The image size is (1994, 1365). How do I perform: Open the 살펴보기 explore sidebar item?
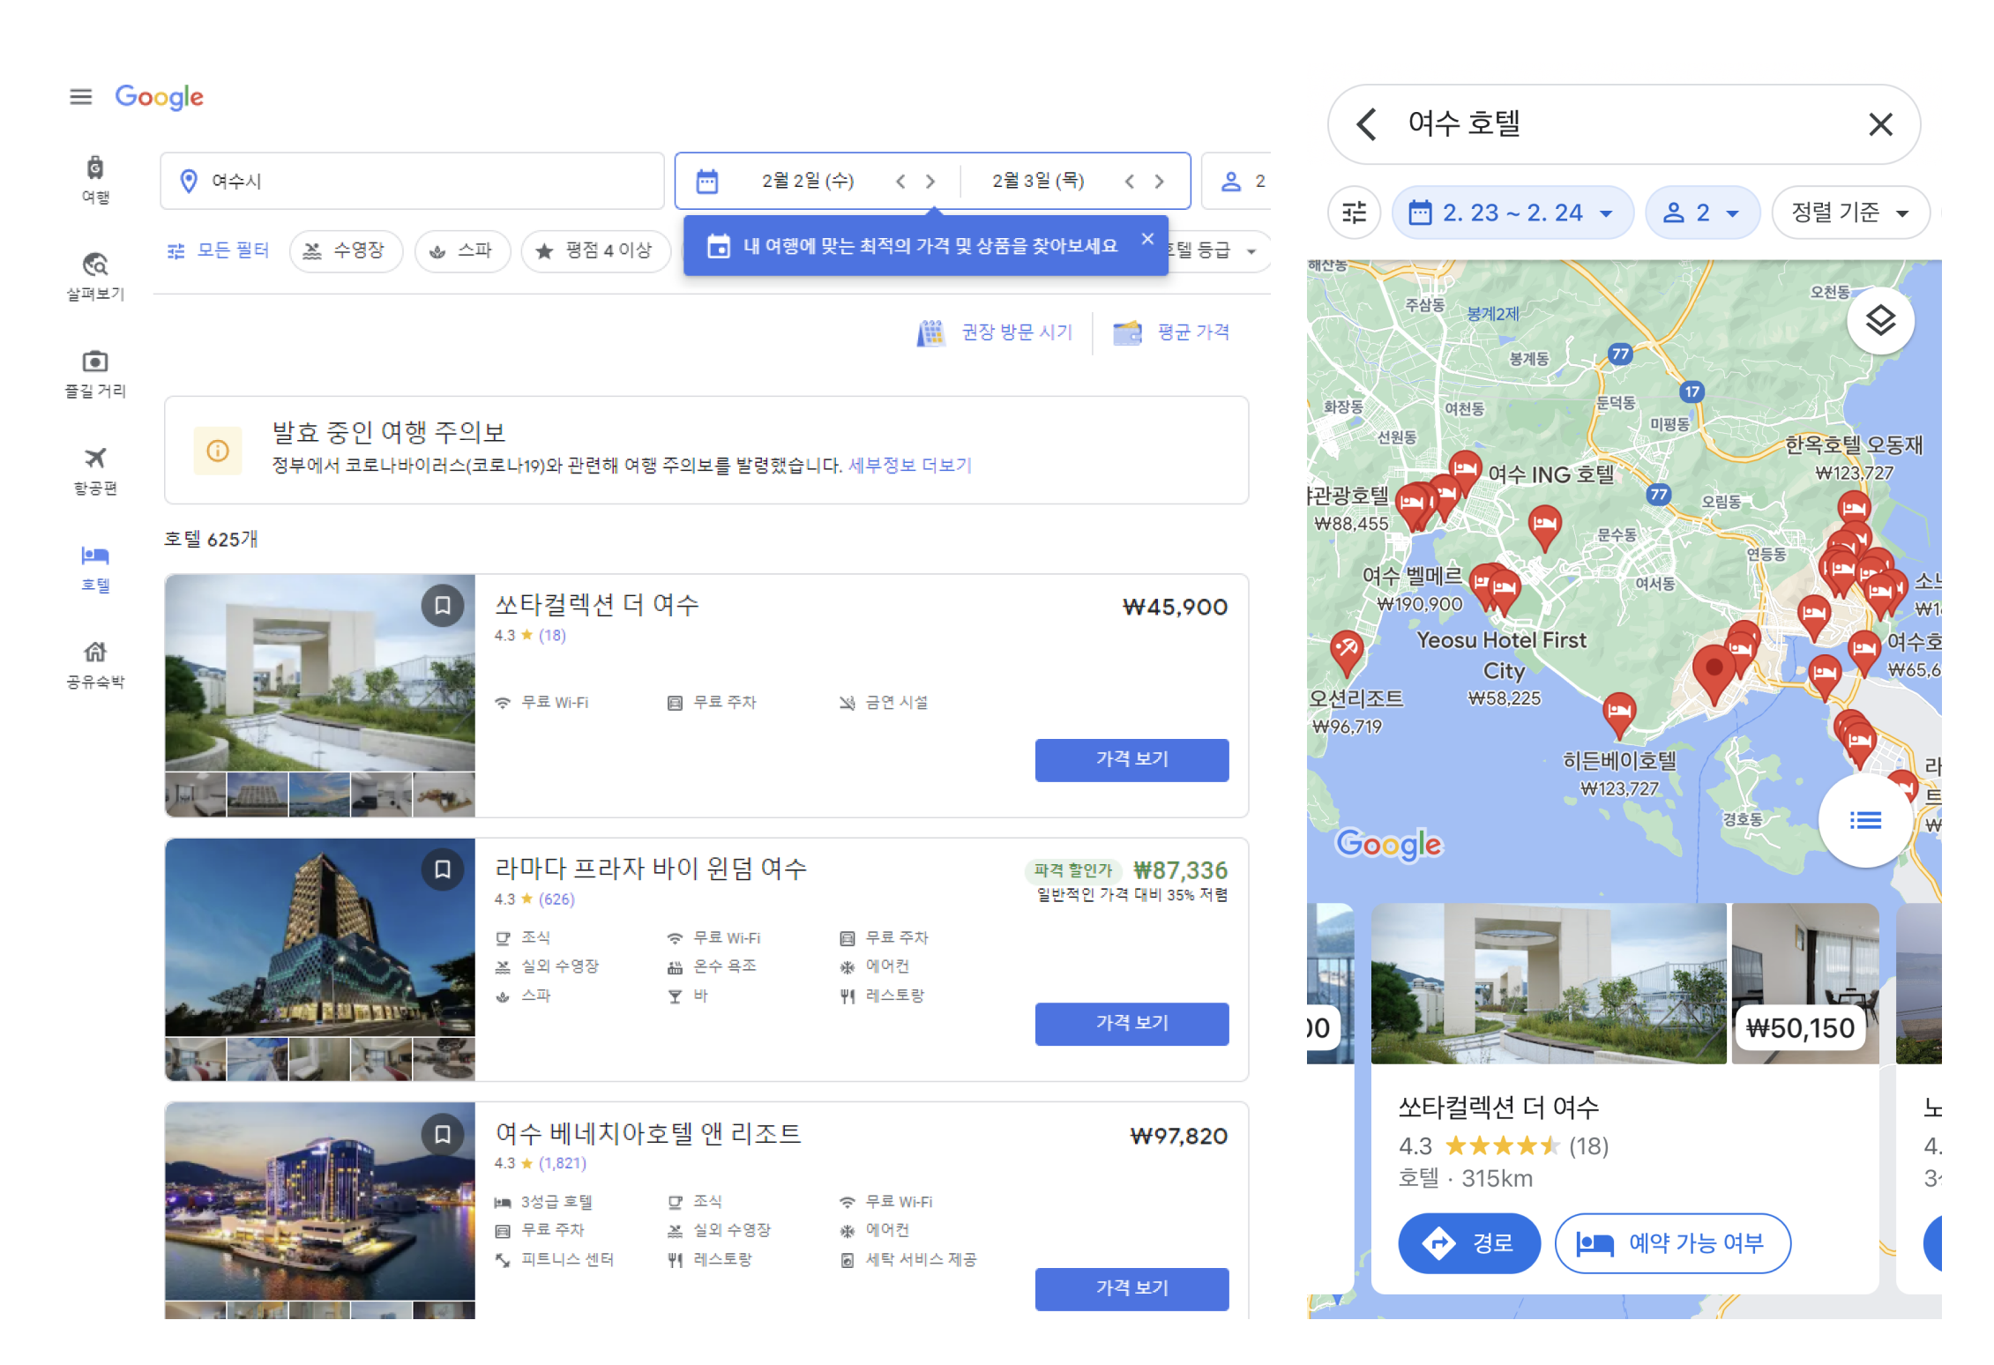[x=95, y=276]
